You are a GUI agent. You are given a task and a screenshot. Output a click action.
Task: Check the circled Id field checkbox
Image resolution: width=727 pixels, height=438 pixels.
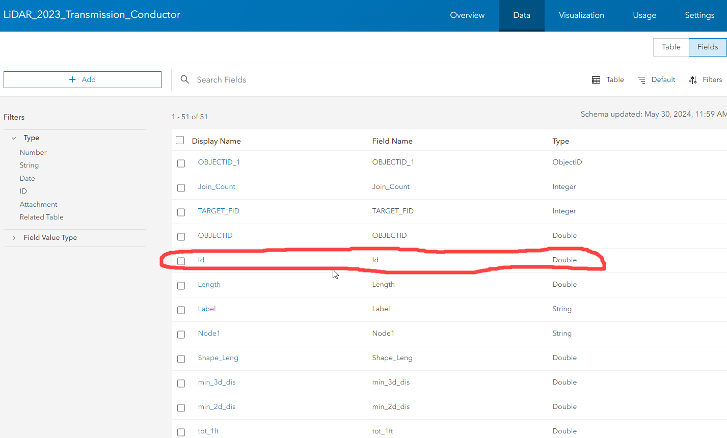[181, 261]
